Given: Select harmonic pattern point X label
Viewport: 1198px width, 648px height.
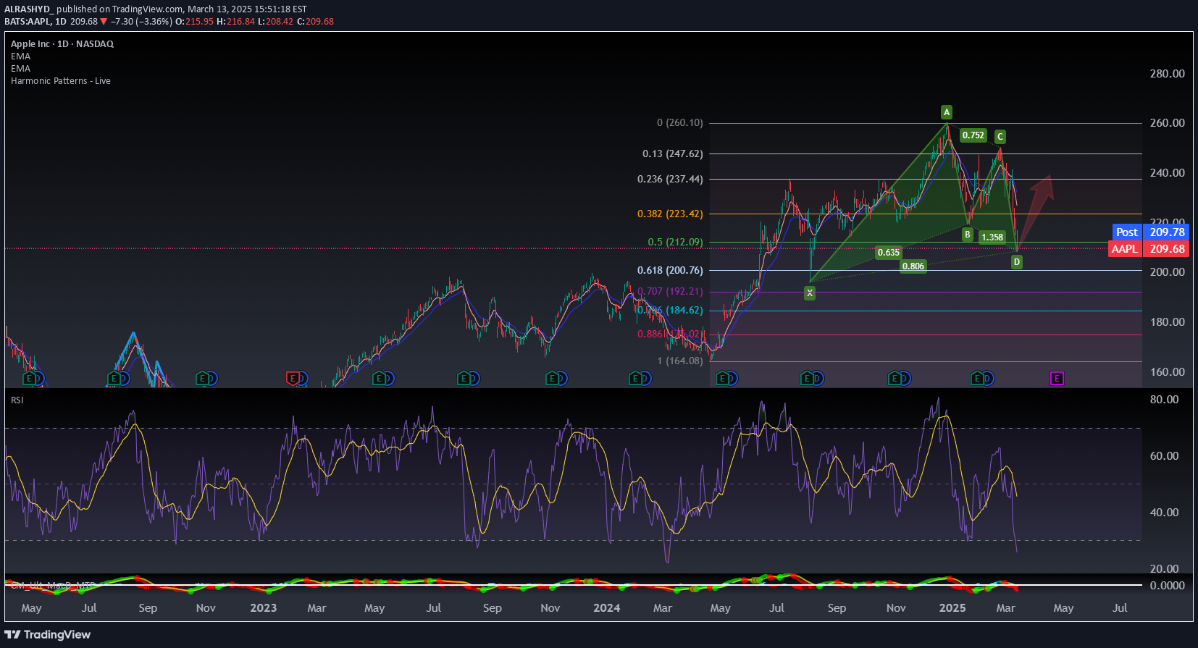Looking at the screenshot, I should click(x=810, y=293).
